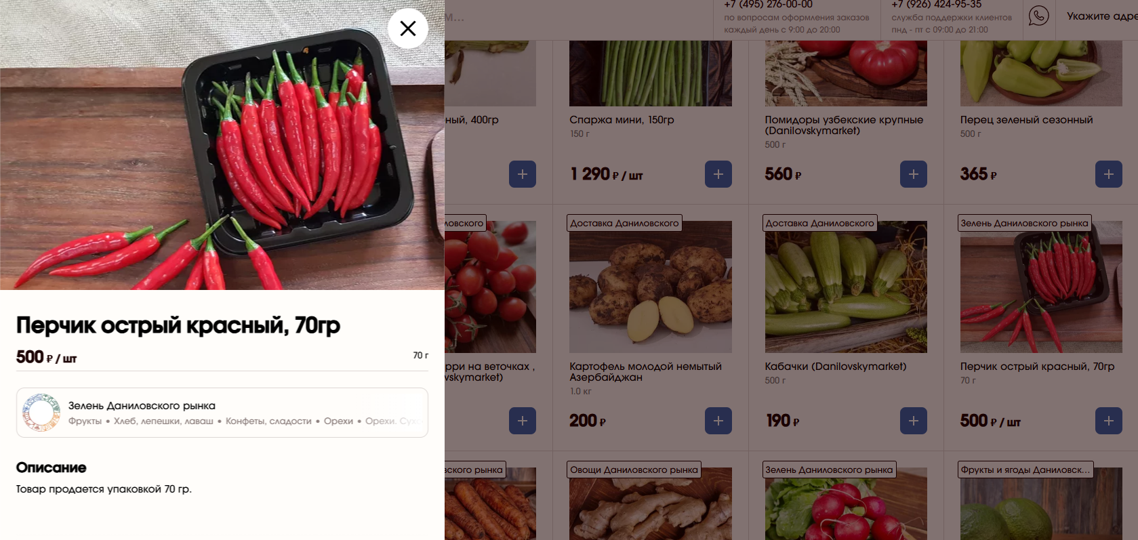
Task: Add Помидоры узбекские крупные to cart
Action: tap(914, 174)
